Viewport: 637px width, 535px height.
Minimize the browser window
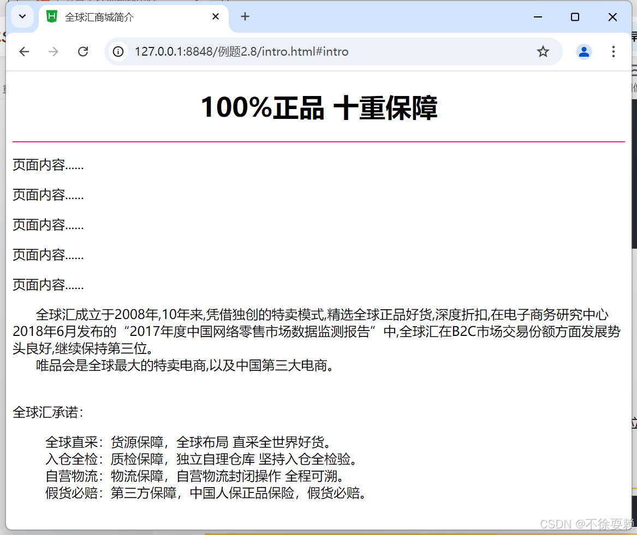coord(538,17)
